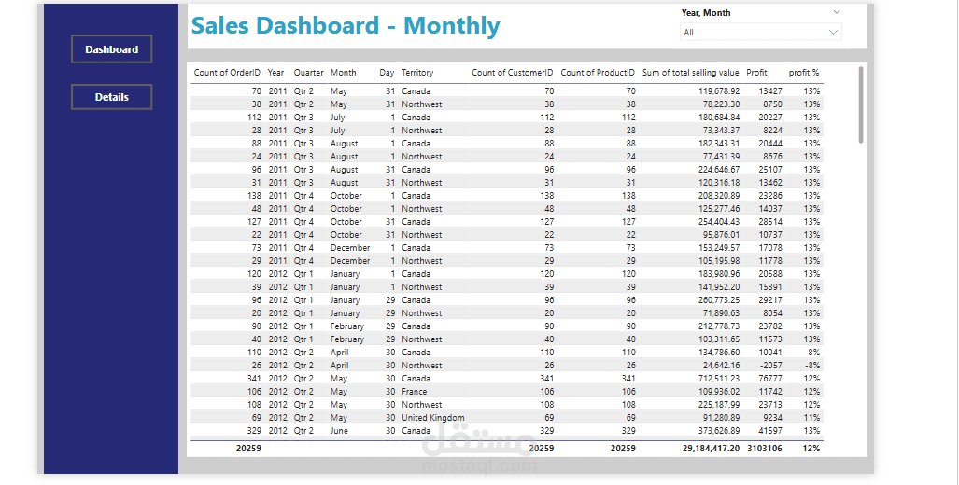Screen dimensions: 959x485
Task: Select the United Kingdom territory cell
Action: 433,418
